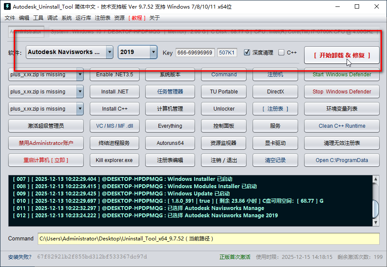Open the 运行库 menu
This screenshot has height=267, width=387.
click(x=83, y=18)
